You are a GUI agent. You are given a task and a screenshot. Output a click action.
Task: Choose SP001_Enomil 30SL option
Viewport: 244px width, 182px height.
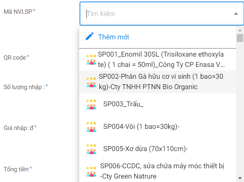pos(161,59)
